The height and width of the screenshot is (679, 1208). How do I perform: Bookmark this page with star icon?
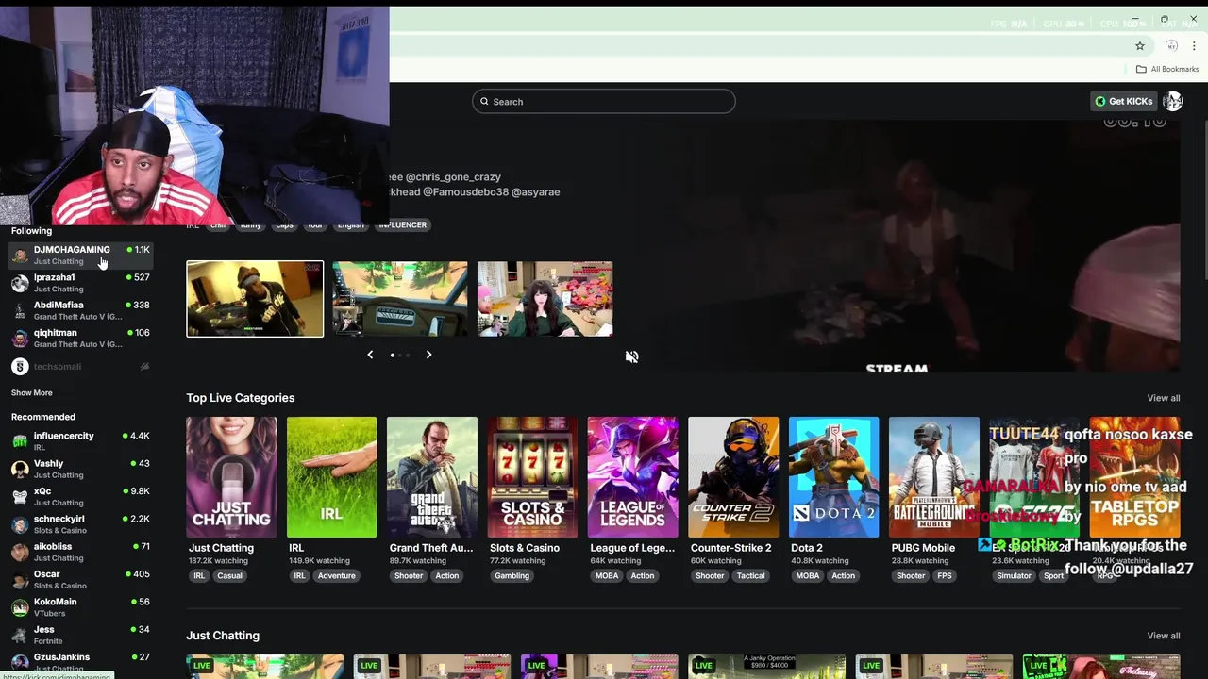coord(1140,45)
